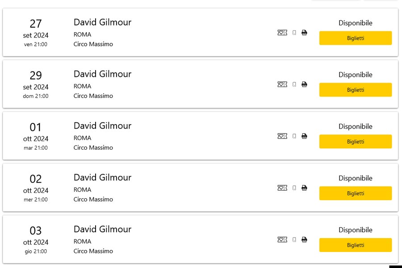
Task: Click the mobile ticket icon for 01 ott
Action: pos(294,136)
